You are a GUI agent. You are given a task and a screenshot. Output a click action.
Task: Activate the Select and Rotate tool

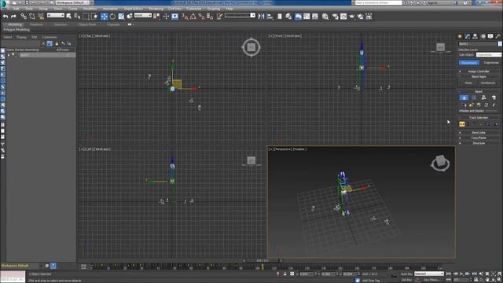tap(112, 17)
